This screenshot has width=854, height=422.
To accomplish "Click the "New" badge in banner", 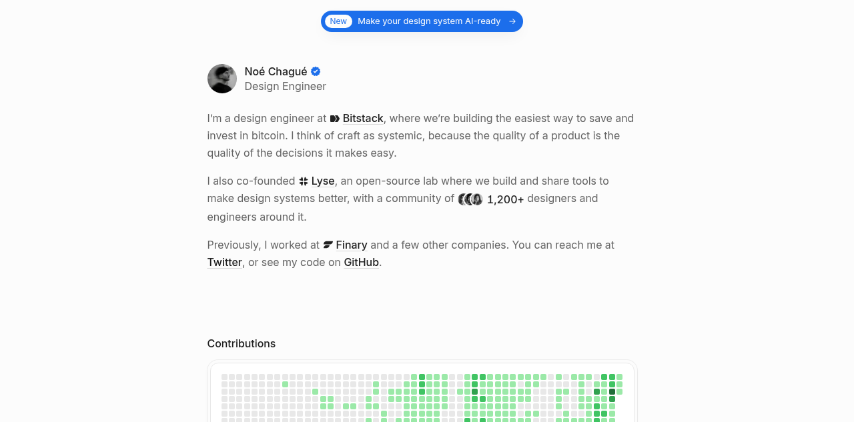I will pyautogui.click(x=338, y=21).
